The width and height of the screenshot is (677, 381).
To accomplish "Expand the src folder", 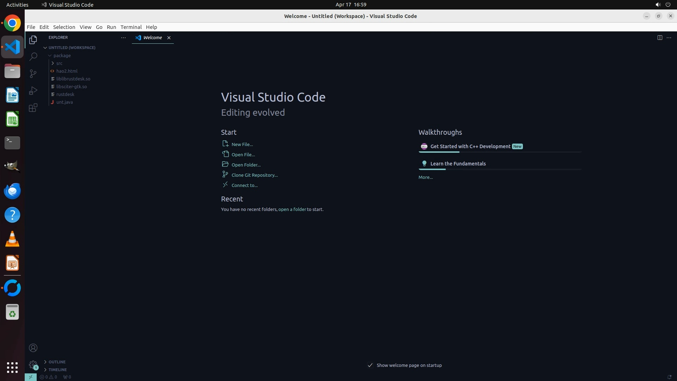I will pos(59,63).
